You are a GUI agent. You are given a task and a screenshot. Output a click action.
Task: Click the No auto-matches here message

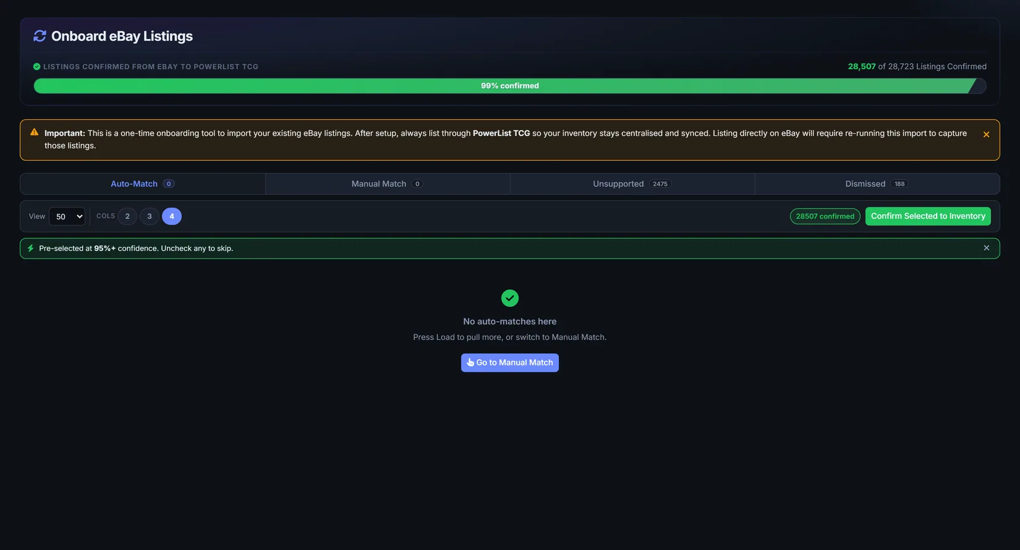[x=510, y=321]
